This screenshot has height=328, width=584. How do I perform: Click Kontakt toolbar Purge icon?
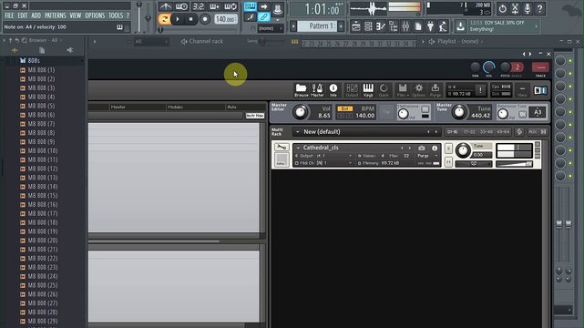point(435,90)
